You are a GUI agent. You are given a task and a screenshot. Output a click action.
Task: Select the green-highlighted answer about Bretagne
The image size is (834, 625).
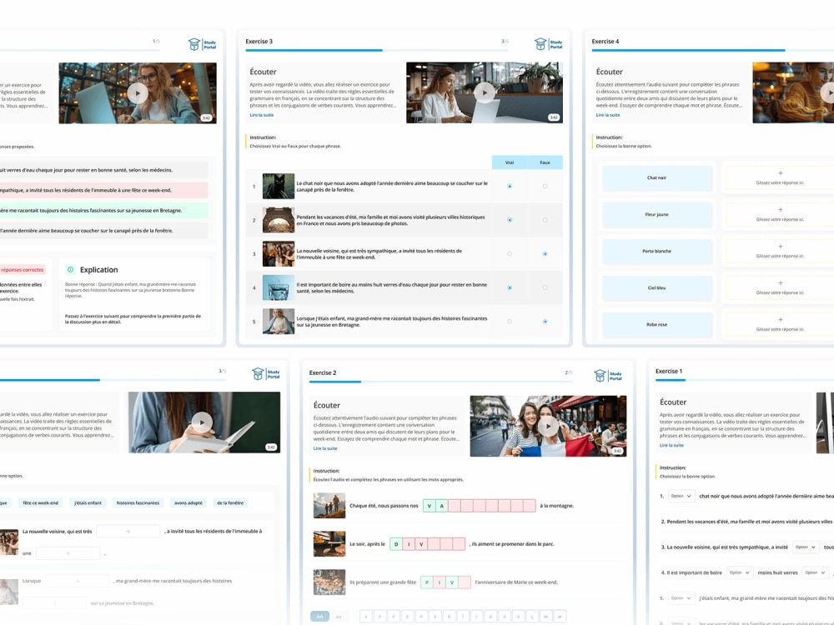coord(103,211)
